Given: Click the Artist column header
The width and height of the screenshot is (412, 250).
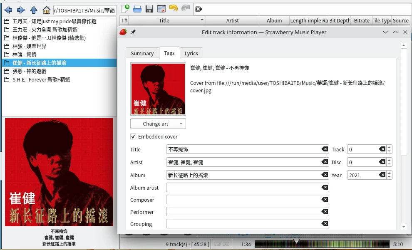Looking at the screenshot, I should point(232,20).
